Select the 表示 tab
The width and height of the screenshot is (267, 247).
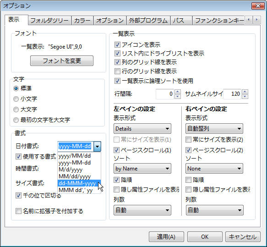tap(16, 20)
